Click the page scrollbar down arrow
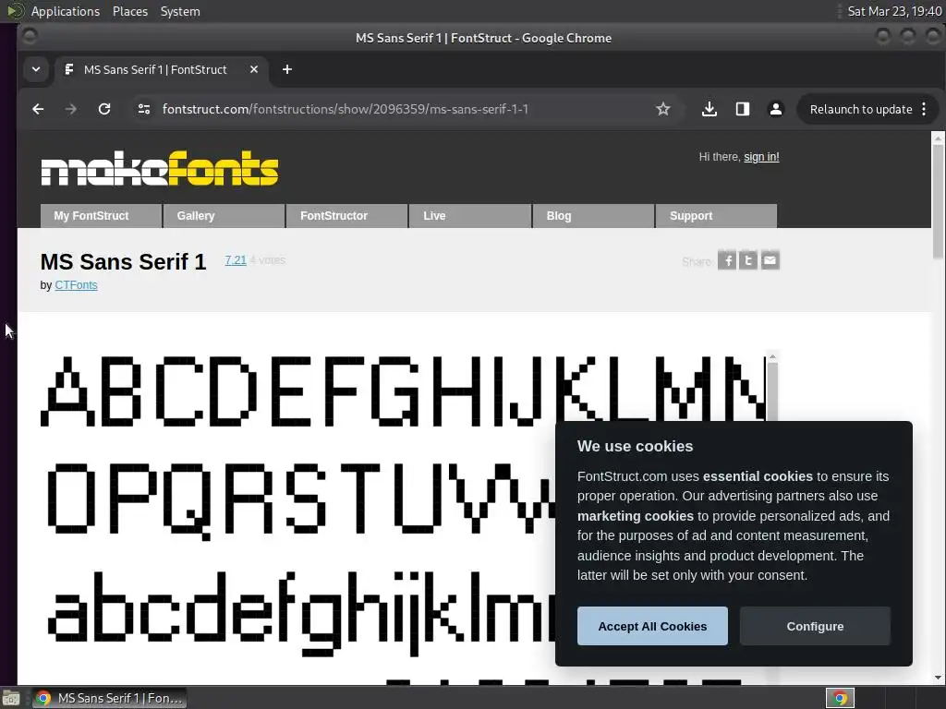946x709 pixels. point(938,678)
